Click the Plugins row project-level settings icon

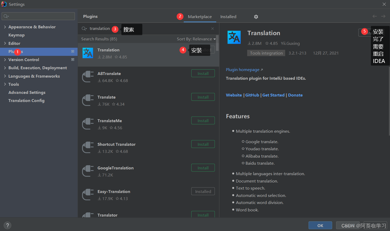click(x=73, y=51)
